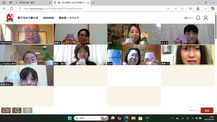This screenshot has width=217, height=122.
Task: Reload the page with refresh icon
Action: pos(11,8)
